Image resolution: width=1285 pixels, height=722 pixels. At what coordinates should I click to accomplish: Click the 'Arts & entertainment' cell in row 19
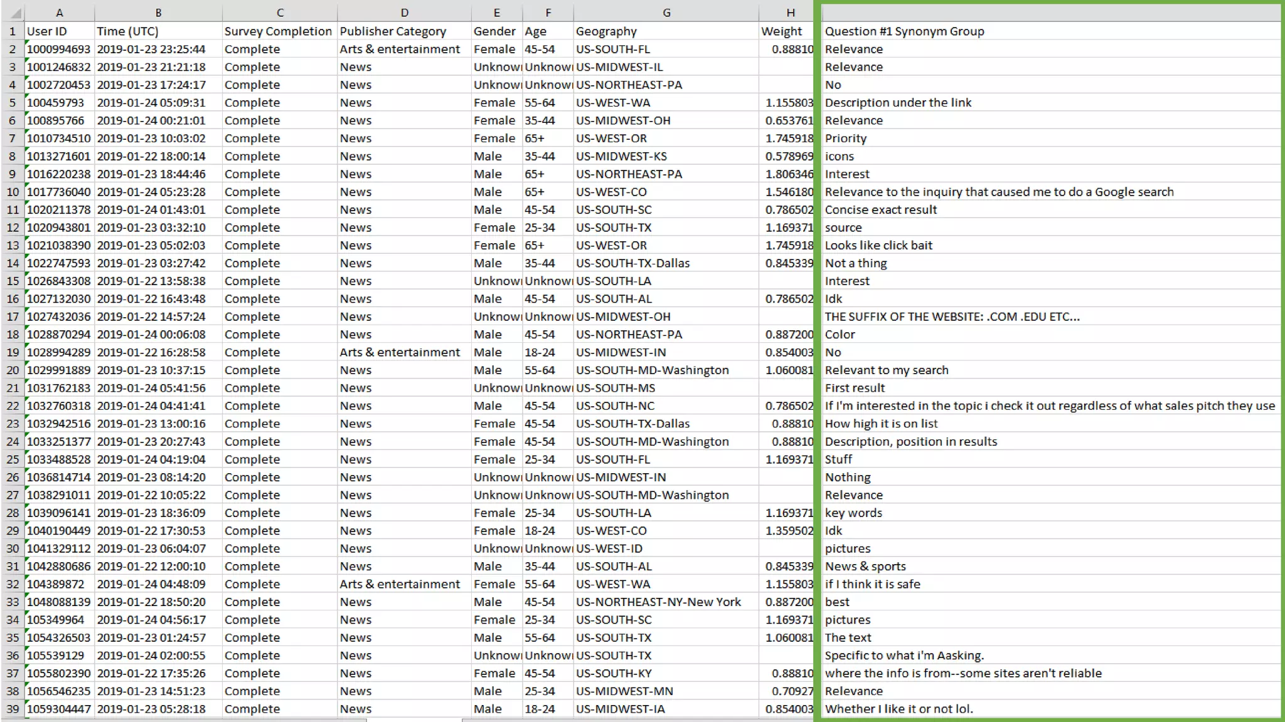tap(400, 352)
